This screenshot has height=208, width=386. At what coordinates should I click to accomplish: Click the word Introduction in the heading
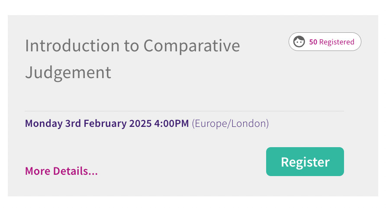(72, 46)
